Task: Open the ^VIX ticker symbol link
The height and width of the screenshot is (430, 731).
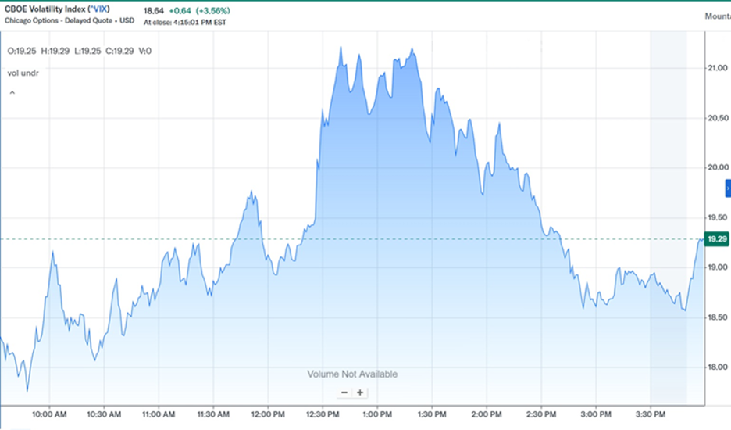Action: pyautogui.click(x=98, y=9)
